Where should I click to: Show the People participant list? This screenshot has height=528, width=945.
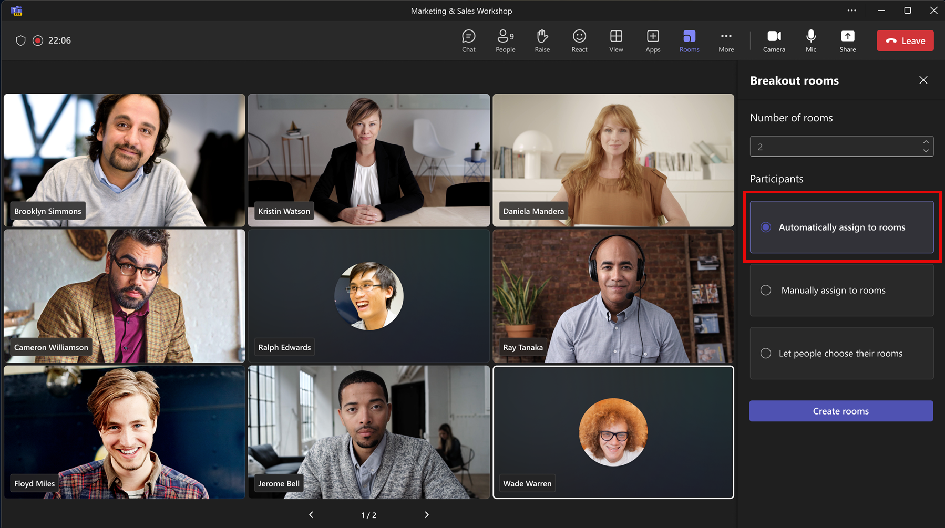[x=505, y=41]
